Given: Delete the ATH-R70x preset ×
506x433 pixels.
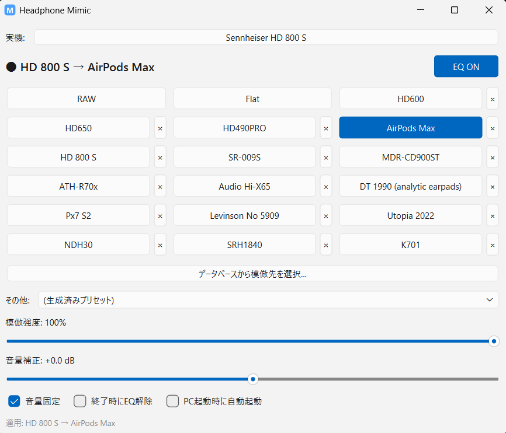Looking at the screenshot, I should tap(160, 186).
